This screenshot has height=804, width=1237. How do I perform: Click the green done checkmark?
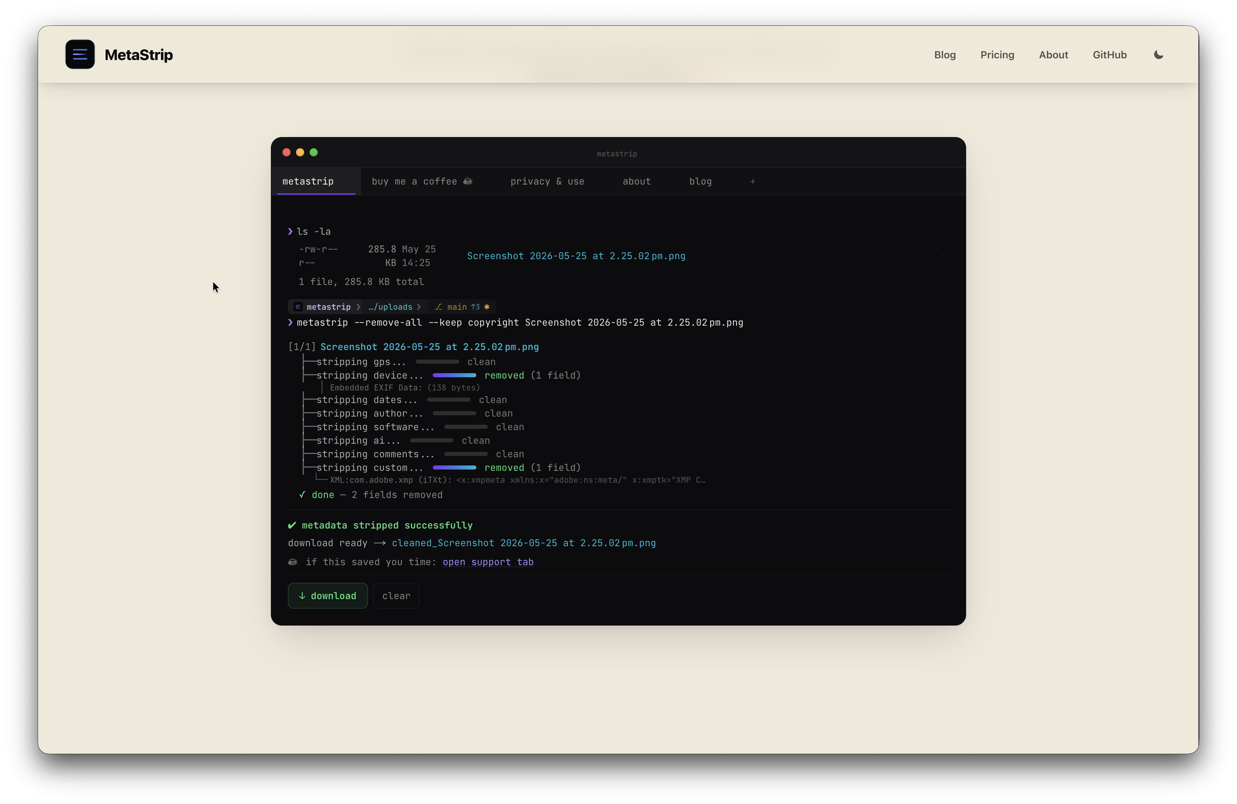click(x=302, y=495)
